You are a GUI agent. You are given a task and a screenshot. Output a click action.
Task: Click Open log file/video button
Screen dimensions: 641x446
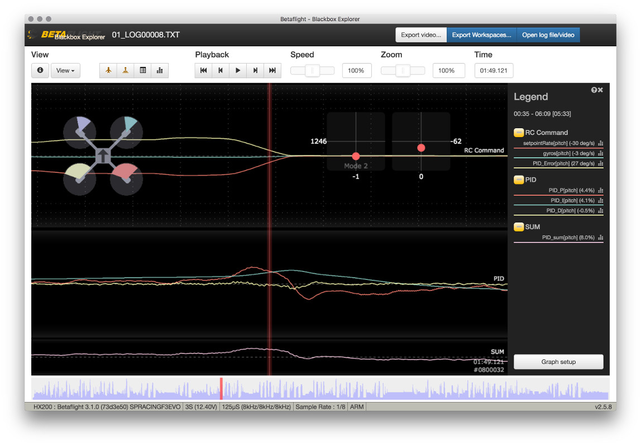pos(548,35)
